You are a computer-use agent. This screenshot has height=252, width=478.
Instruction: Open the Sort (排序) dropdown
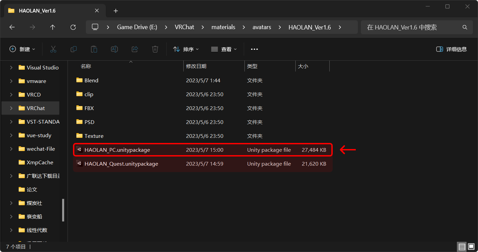point(186,49)
